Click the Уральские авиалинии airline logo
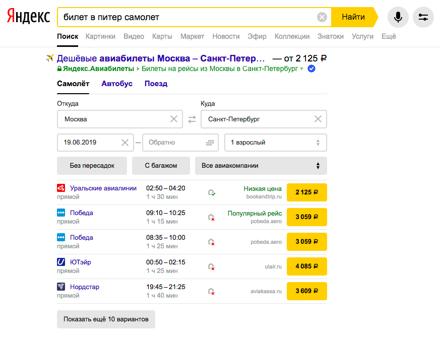Viewport: 440px width, 341px height. 61,188
